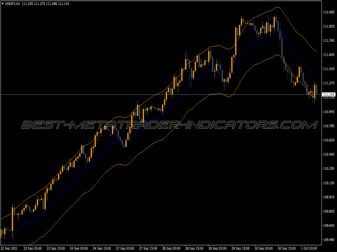Click the 24 Sep 15:00 time label
Screen dimensions: 337x252
click(102, 249)
